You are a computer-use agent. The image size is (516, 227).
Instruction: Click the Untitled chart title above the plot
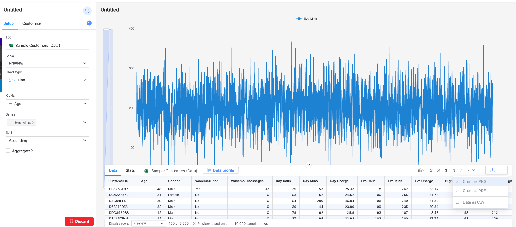(110, 10)
